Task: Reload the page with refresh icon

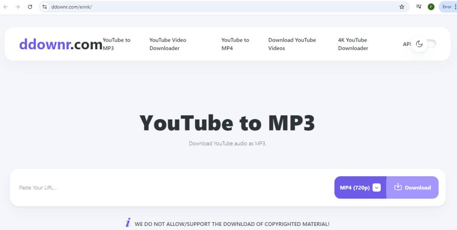Action: click(30, 7)
